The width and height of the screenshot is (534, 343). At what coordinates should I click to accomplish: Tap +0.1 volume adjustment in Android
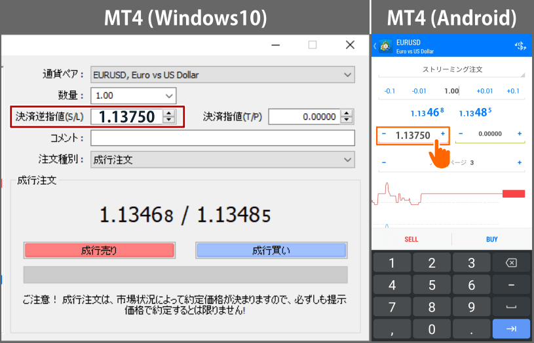pyautogui.click(x=513, y=91)
